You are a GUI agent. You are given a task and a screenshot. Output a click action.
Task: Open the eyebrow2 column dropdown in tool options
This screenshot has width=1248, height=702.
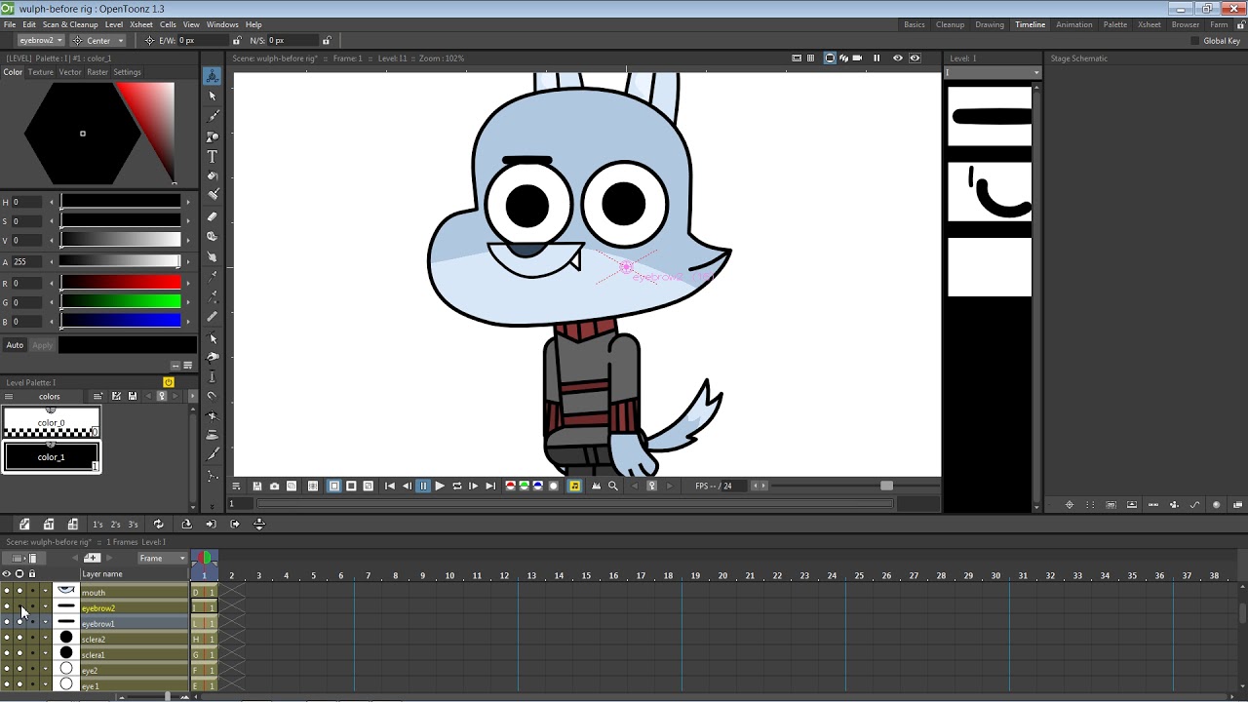tap(41, 40)
